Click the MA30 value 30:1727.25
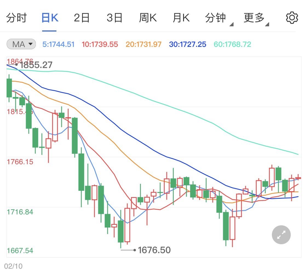Image resolution: width=308 pixels, height=273 pixels. (188, 44)
